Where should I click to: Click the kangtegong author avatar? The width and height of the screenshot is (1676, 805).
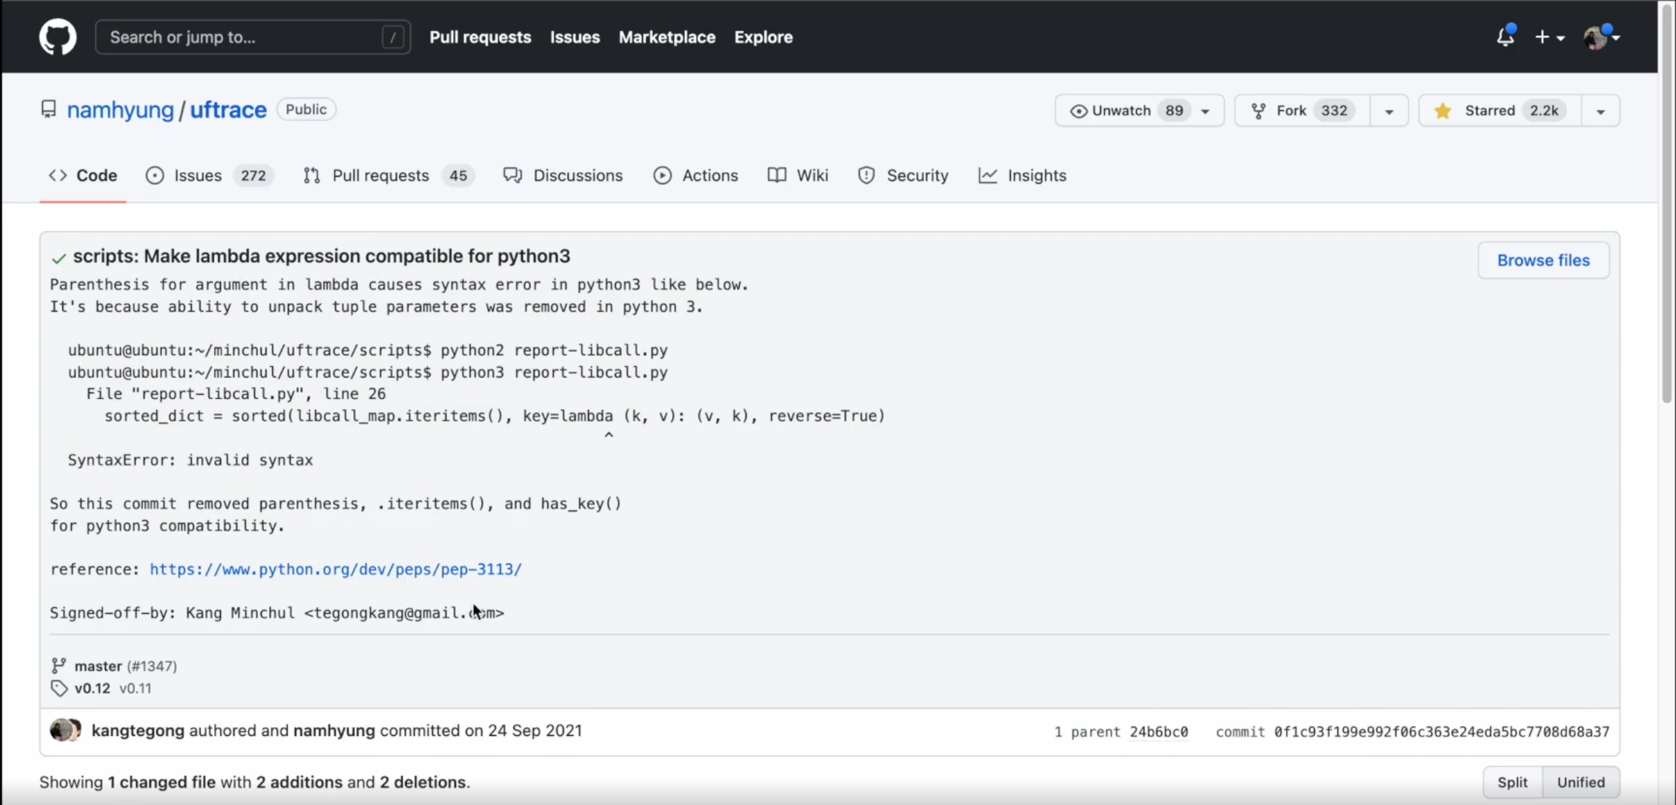[x=61, y=730]
